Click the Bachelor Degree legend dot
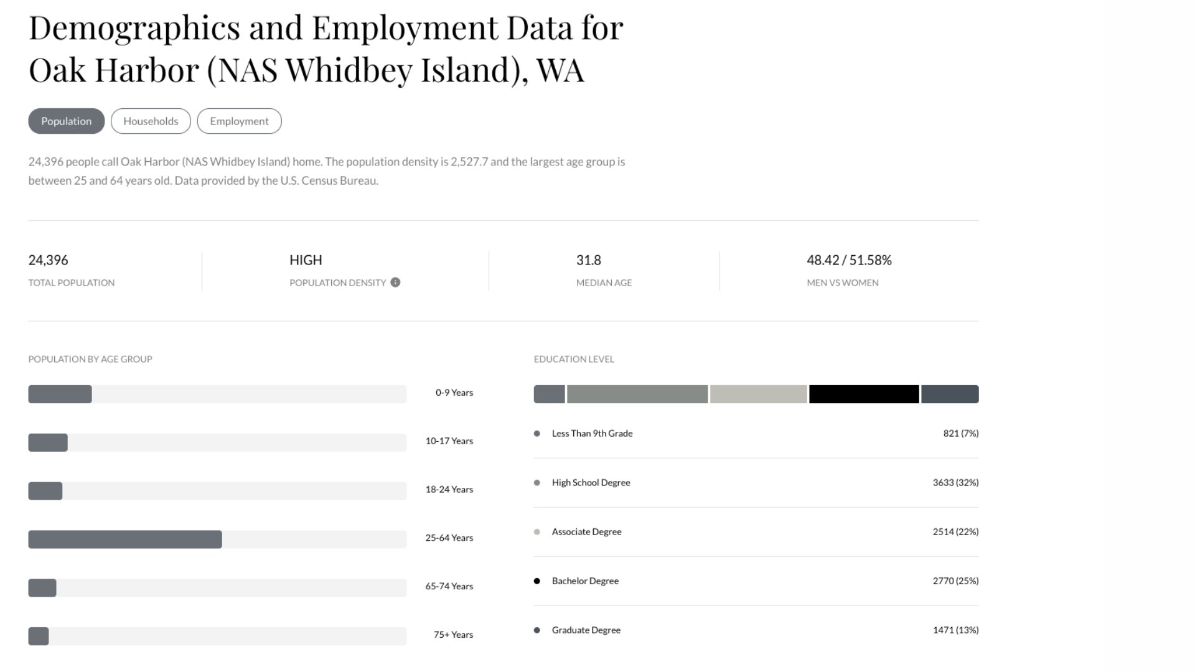This screenshot has width=1195, height=672. (537, 581)
